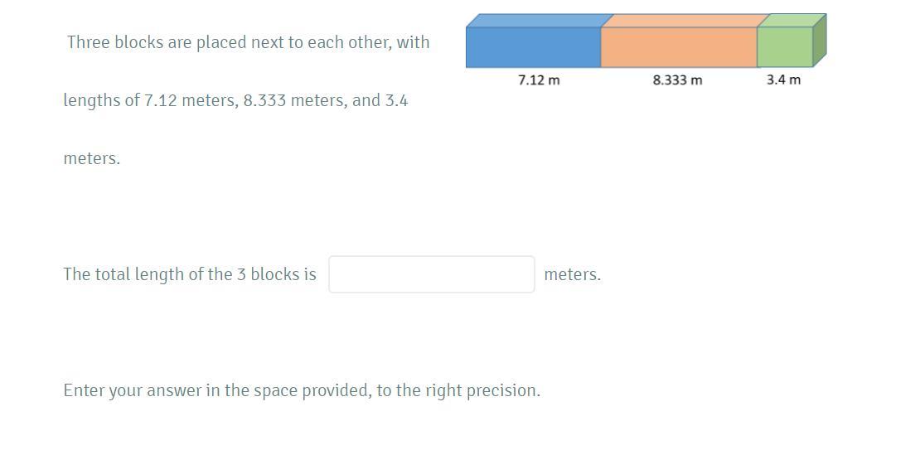Image resolution: width=920 pixels, height=450 pixels.
Task: Click the dark green side face of the diagram
Action: pyautogui.click(x=820, y=41)
